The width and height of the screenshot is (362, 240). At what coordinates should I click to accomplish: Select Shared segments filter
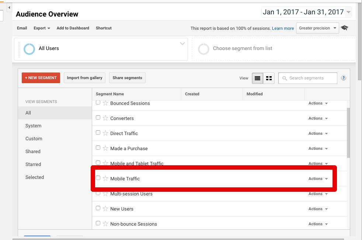(x=55, y=151)
